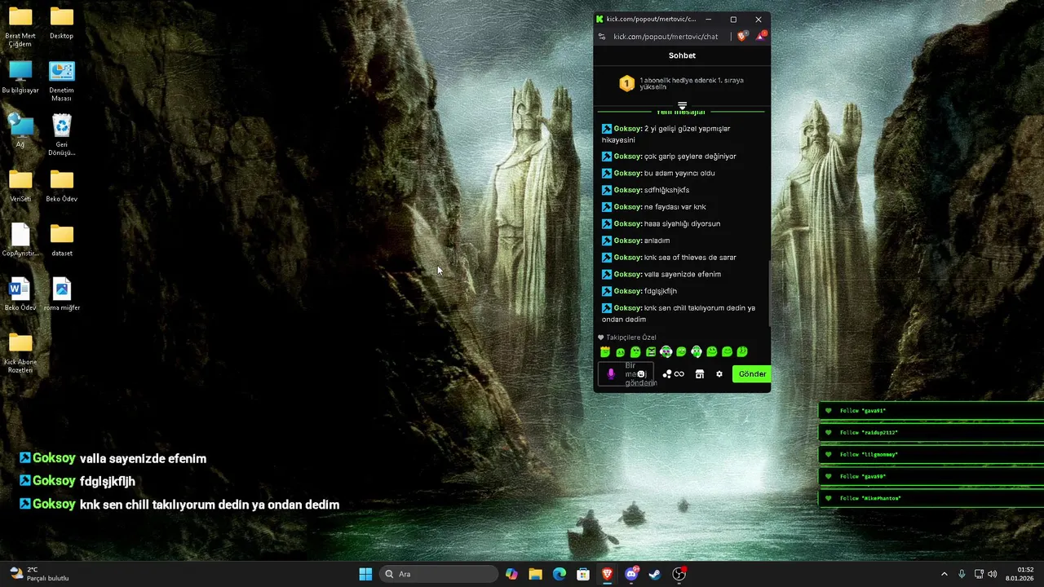
Task: Click the Follow raidup2112 alert
Action: click(x=931, y=433)
